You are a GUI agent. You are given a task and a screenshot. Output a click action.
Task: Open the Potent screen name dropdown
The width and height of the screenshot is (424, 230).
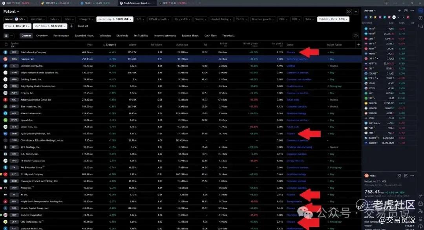11,12
